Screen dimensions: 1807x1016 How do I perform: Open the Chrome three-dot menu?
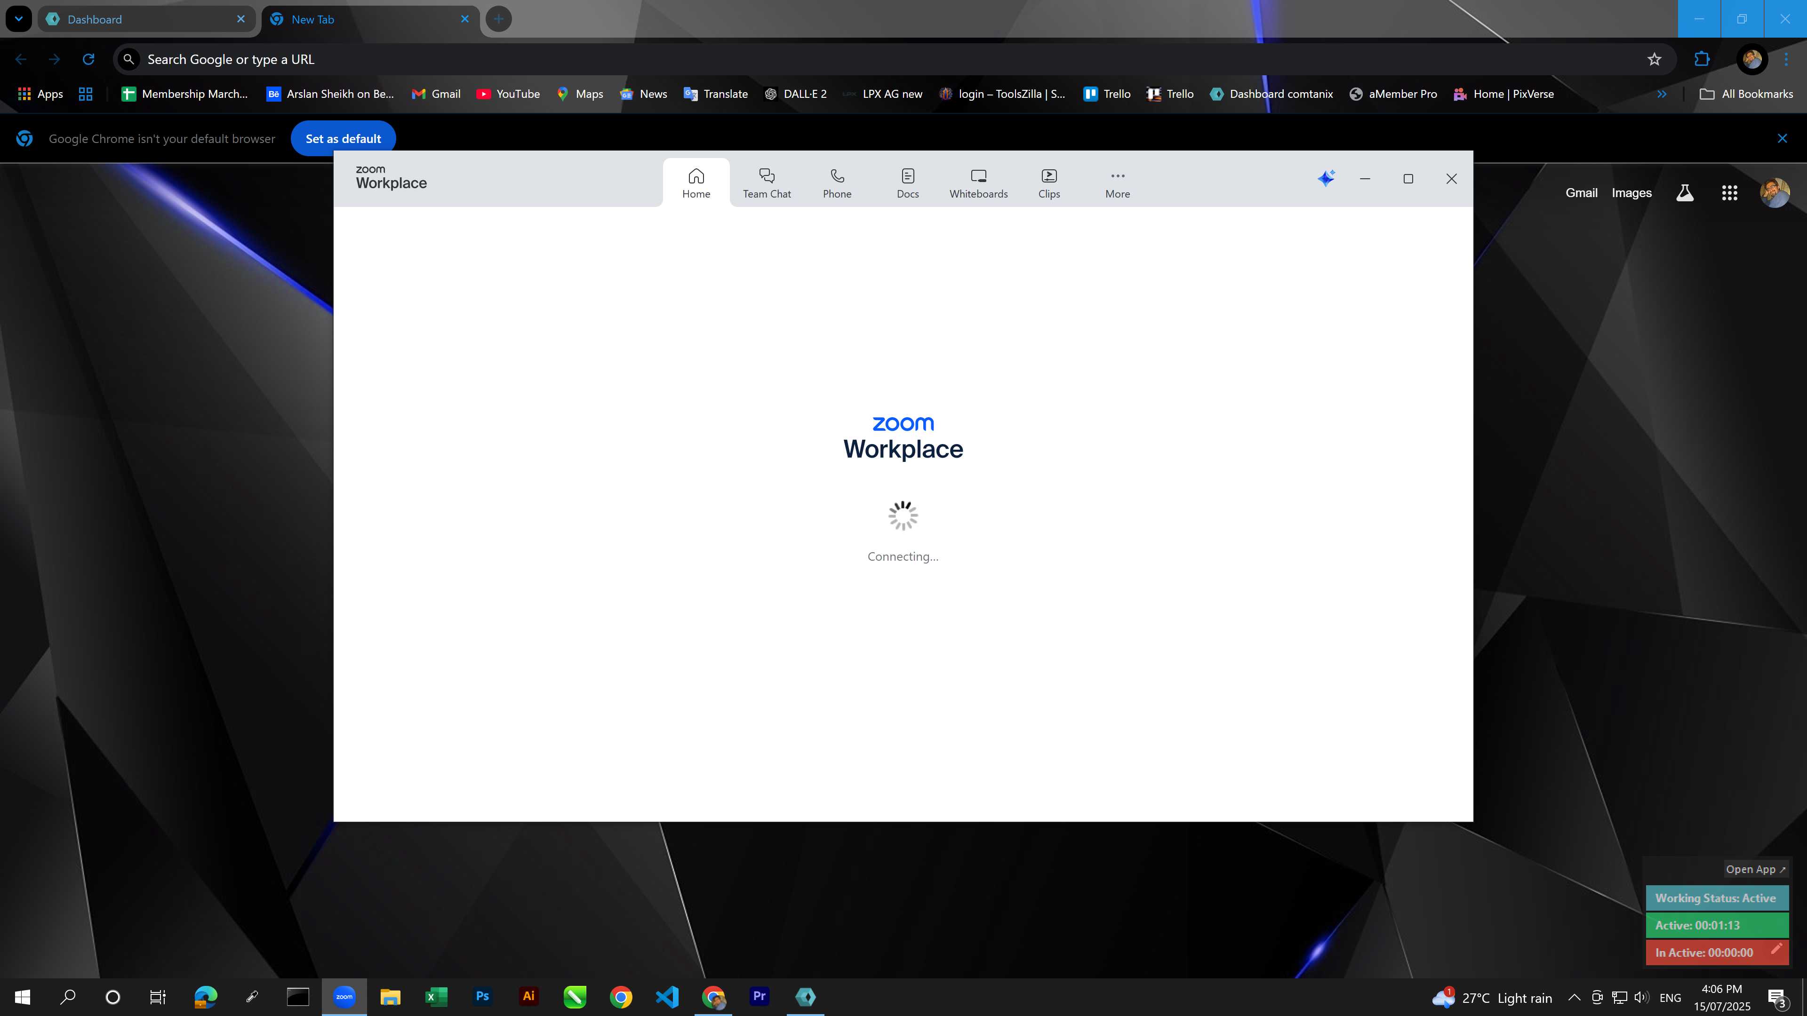click(1786, 59)
